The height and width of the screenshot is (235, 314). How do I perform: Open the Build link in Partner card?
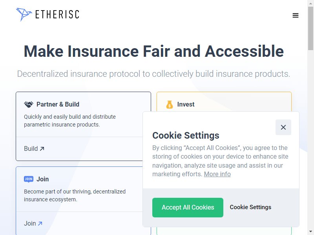[34, 149]
